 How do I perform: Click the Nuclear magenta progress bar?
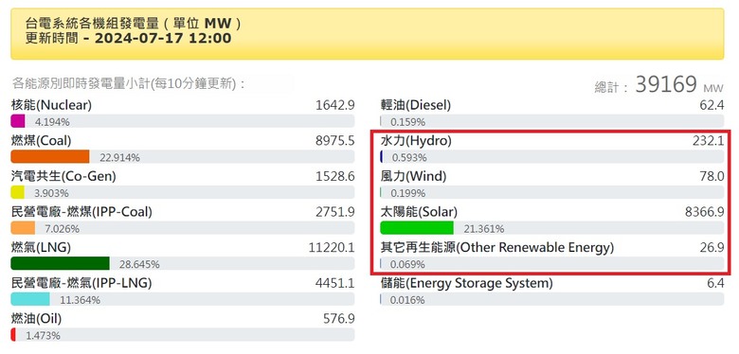(17, 121)
